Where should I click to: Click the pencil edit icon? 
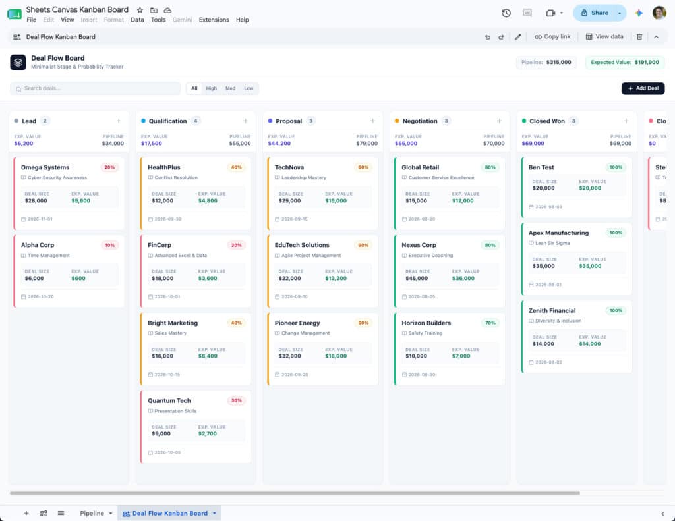click(x=518, y=37)
